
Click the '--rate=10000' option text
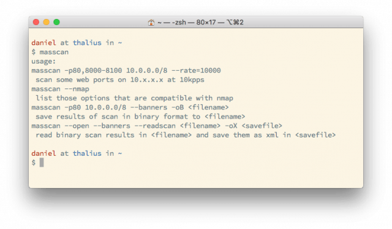tap(196, 70)
